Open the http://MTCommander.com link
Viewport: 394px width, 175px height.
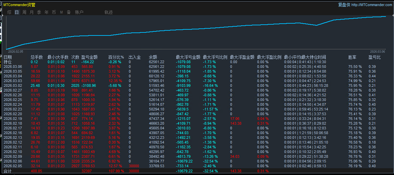371,5
